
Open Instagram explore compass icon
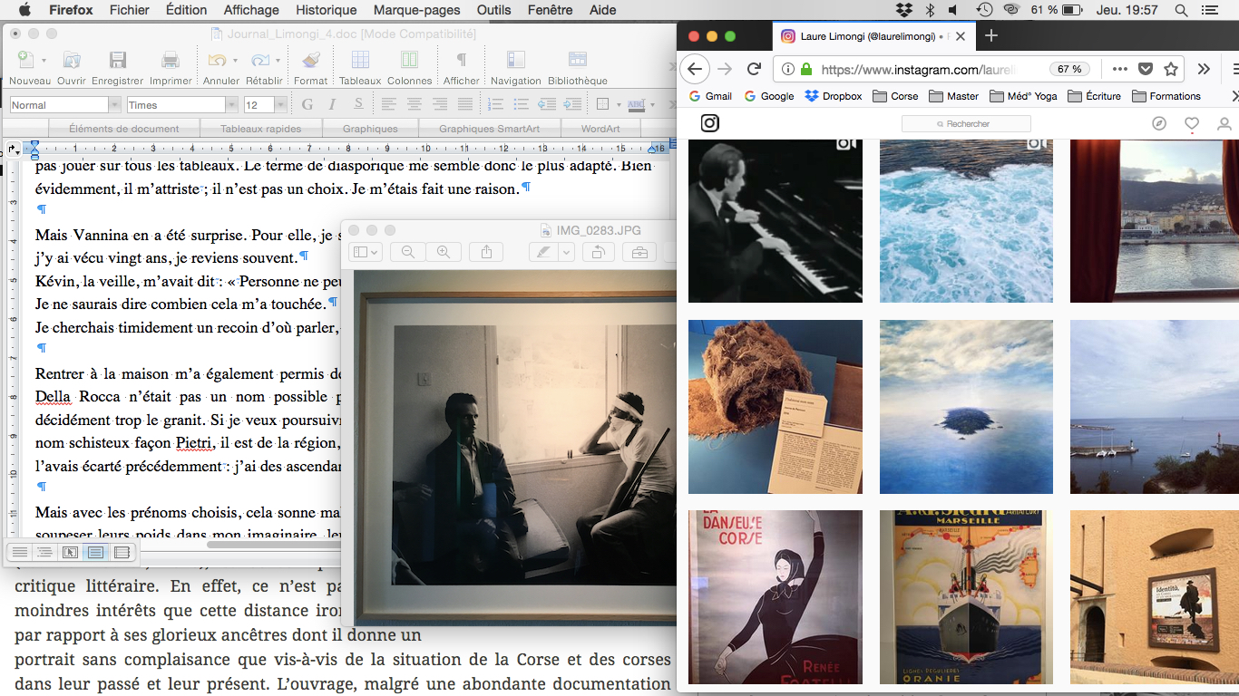pyautogui.click(x=1159, y=124)
